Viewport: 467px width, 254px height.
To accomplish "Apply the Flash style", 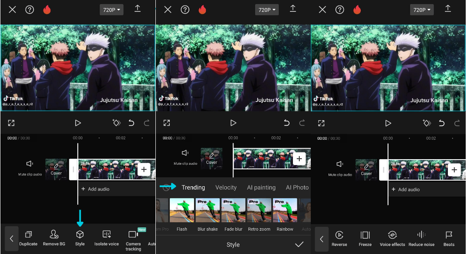I will (182, 215).
